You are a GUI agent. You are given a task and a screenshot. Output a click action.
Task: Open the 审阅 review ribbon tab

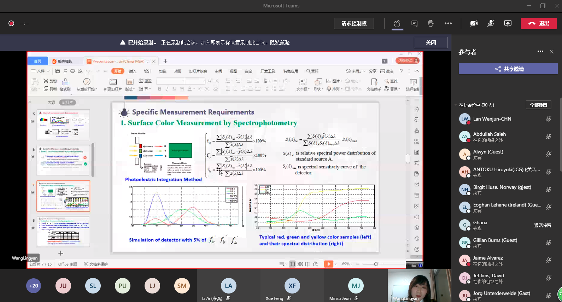pos(218,71)
